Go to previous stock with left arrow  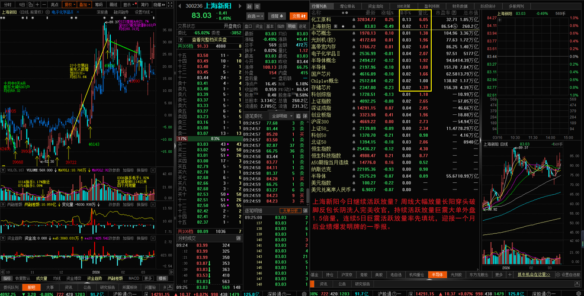pos(179,6)
